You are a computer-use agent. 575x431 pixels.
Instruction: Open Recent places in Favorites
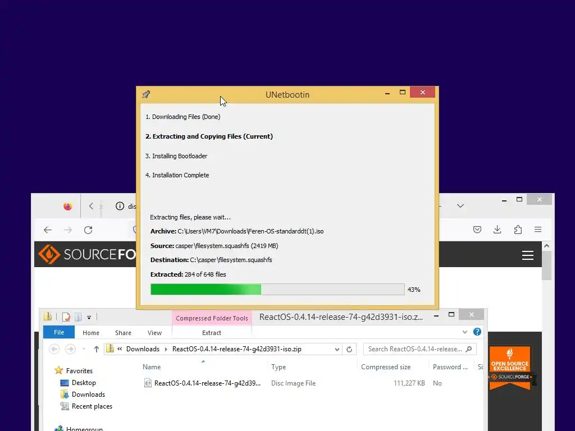coord(92,406)
